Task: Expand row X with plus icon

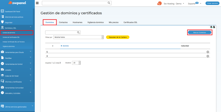Action: pos(208,56)
